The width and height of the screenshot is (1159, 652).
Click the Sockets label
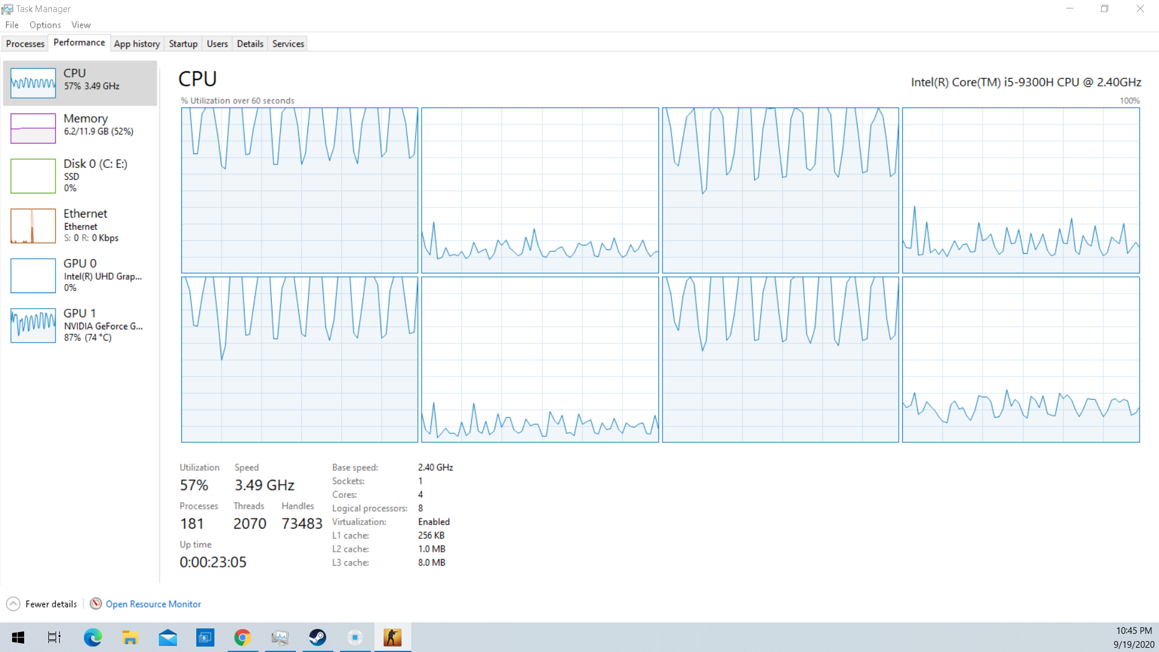[348, 482]
